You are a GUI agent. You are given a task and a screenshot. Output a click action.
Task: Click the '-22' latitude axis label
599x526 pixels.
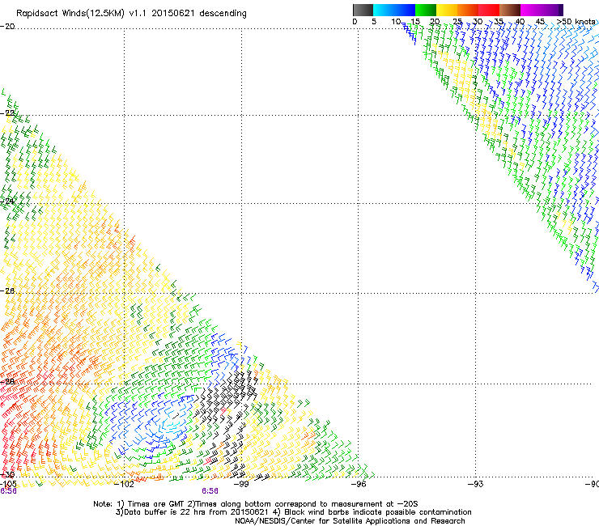point(7,113)
